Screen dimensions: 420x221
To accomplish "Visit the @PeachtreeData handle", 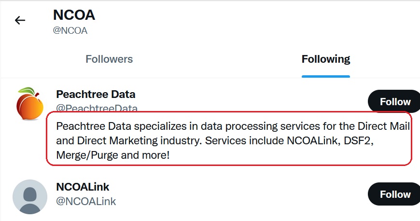I will 97,108.
